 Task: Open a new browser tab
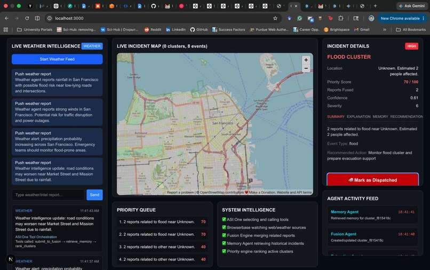375,6
